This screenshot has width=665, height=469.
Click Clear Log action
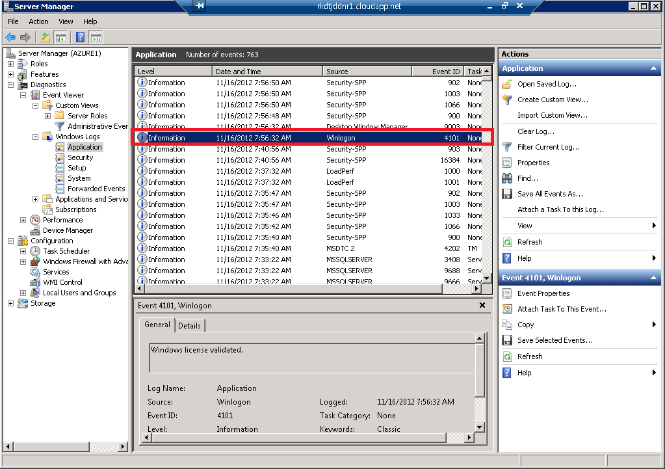(x=536, y=131)
